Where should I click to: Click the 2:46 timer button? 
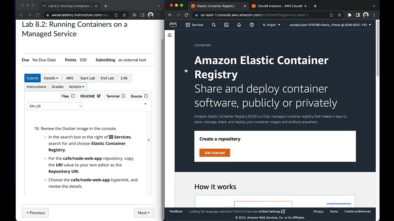coord(124,78)
